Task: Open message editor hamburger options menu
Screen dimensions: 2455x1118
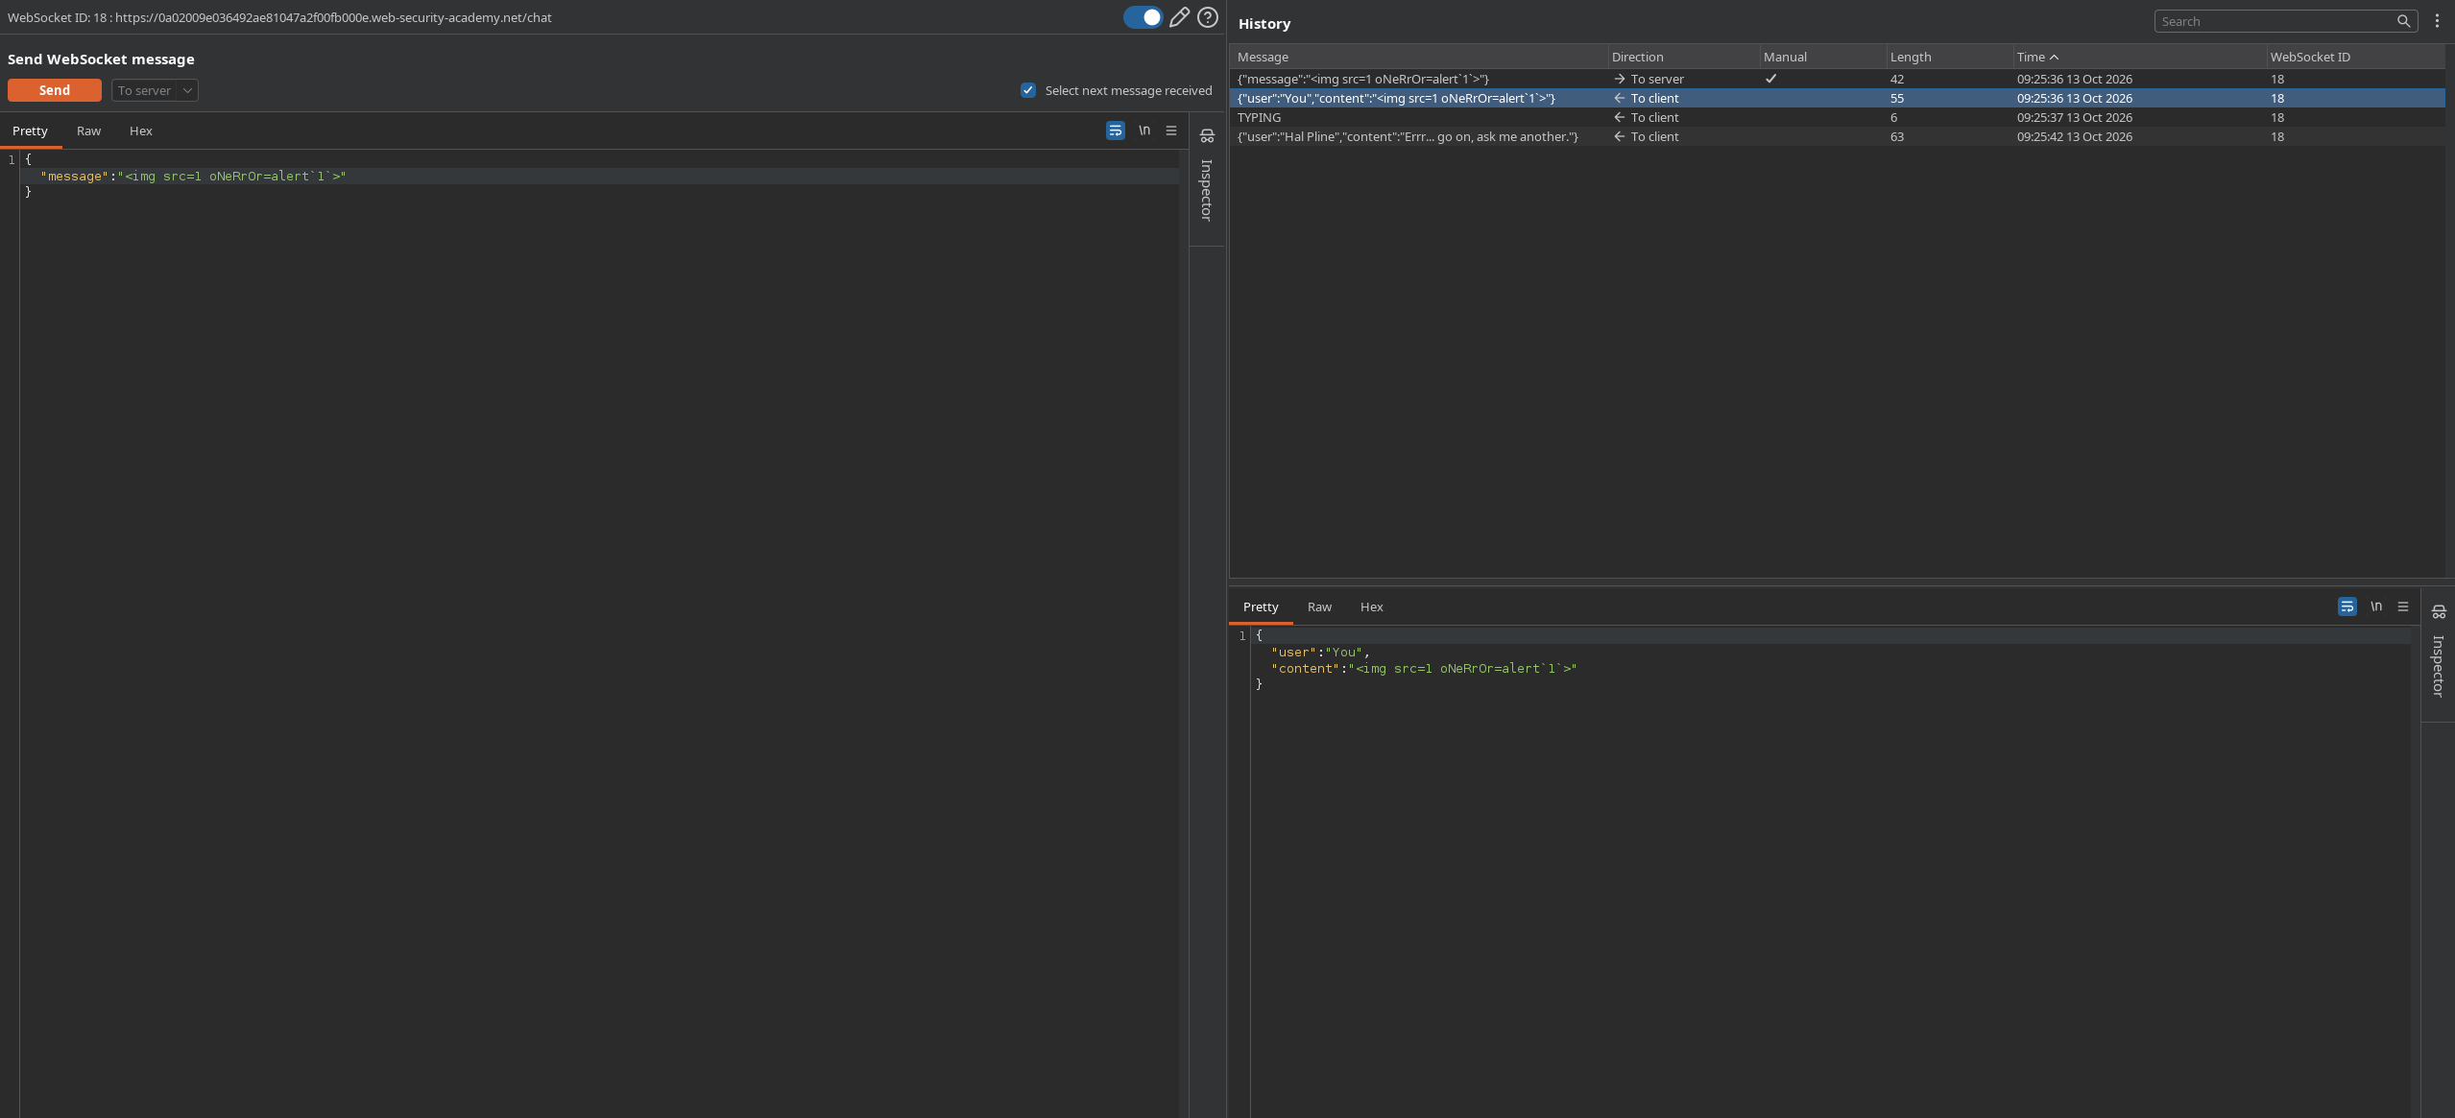Action: [1171, 131]
